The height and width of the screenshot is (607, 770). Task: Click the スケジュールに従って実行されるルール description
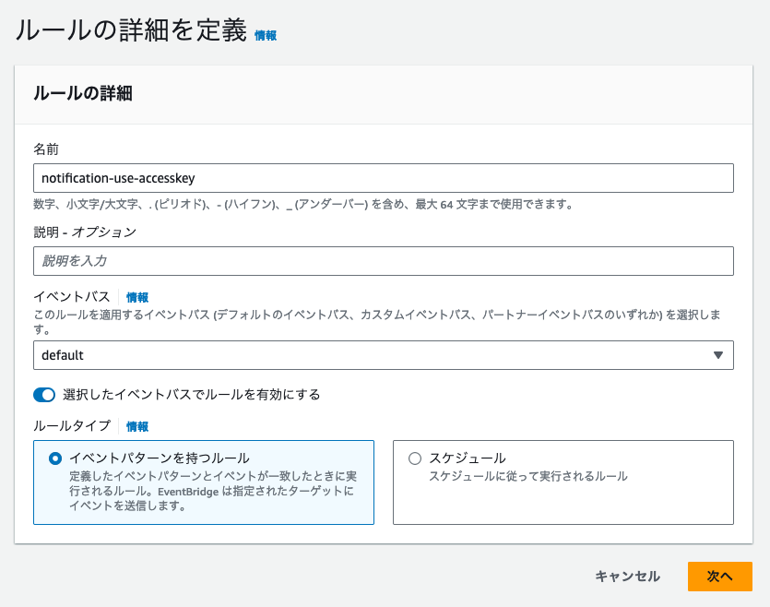pos(528,476)
